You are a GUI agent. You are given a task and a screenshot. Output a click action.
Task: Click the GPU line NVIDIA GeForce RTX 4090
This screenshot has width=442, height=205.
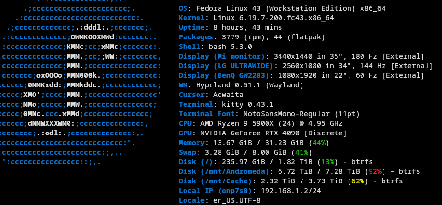pos(263,133)
